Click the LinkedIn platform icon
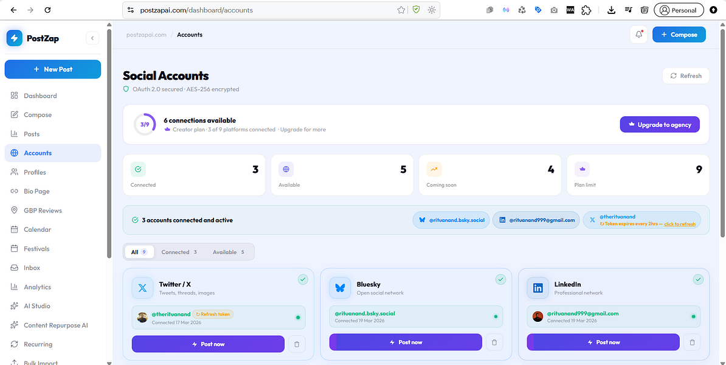 pyautogui.click(x=538, y=288)
